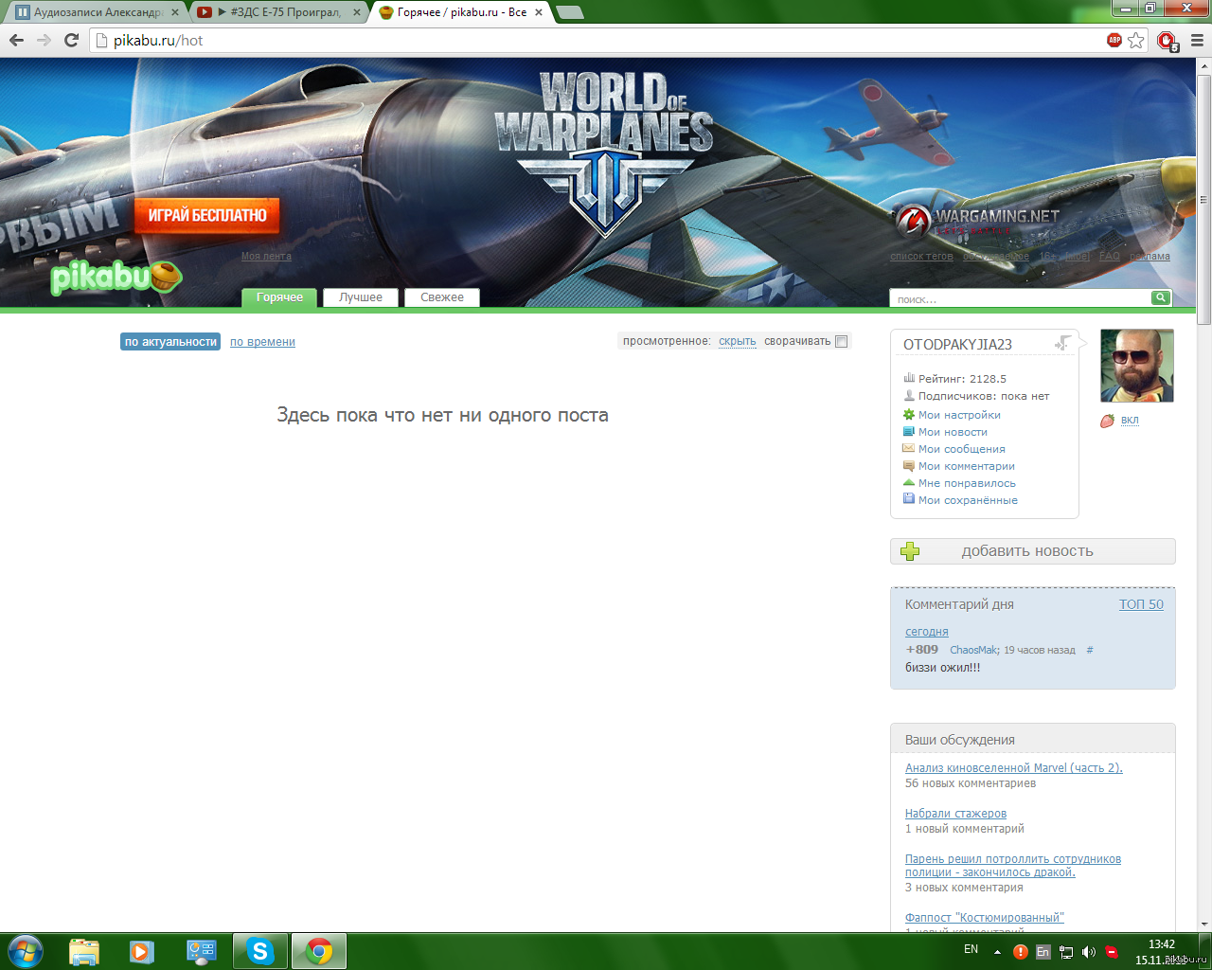Open Анализ киновселенной Marvel (часть 2) discussion

coord(1014,768)
